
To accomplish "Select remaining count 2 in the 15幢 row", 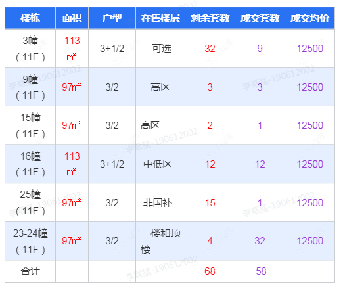I will pos(210,125).
